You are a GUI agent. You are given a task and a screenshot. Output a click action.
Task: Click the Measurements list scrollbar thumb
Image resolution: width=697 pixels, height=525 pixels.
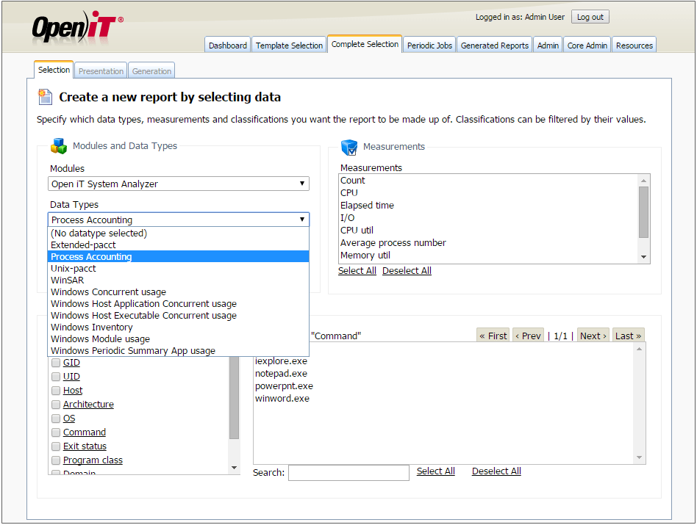click(x=643, y=212)
